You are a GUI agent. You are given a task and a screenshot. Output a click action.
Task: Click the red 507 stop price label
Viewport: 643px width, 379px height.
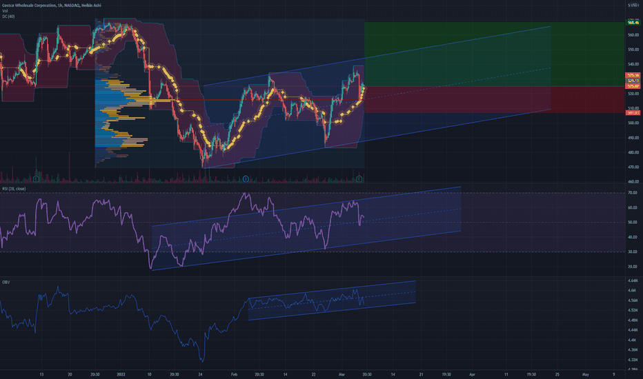click(633, 113)
